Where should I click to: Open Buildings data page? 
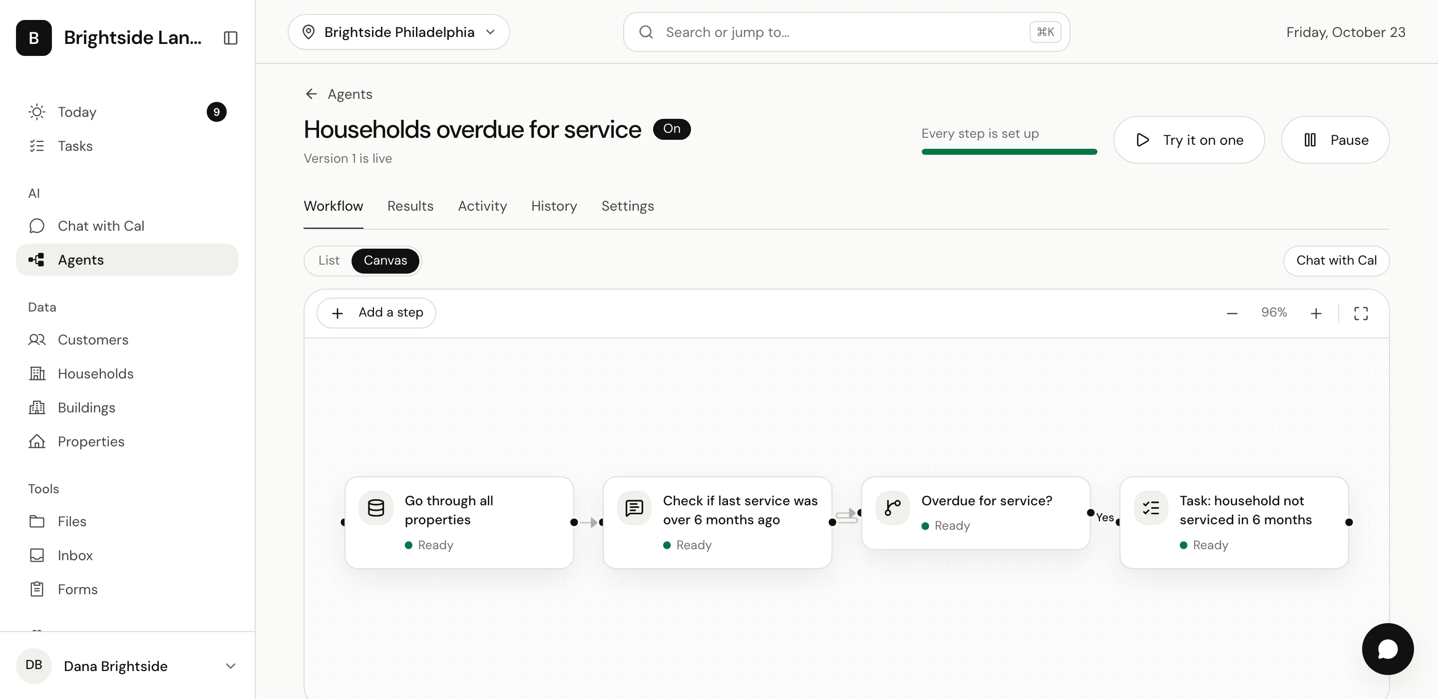coord(127,407)
